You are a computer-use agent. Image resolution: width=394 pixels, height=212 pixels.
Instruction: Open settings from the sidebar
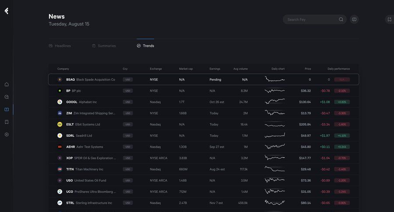coord(7,134)
